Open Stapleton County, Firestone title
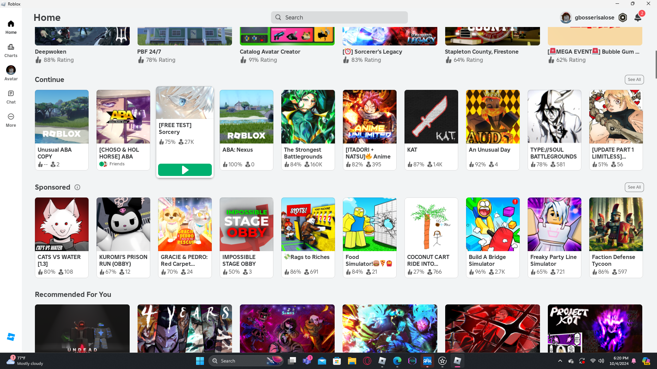The height and width of the screenshot is (369, 657). tap(482, 52)
